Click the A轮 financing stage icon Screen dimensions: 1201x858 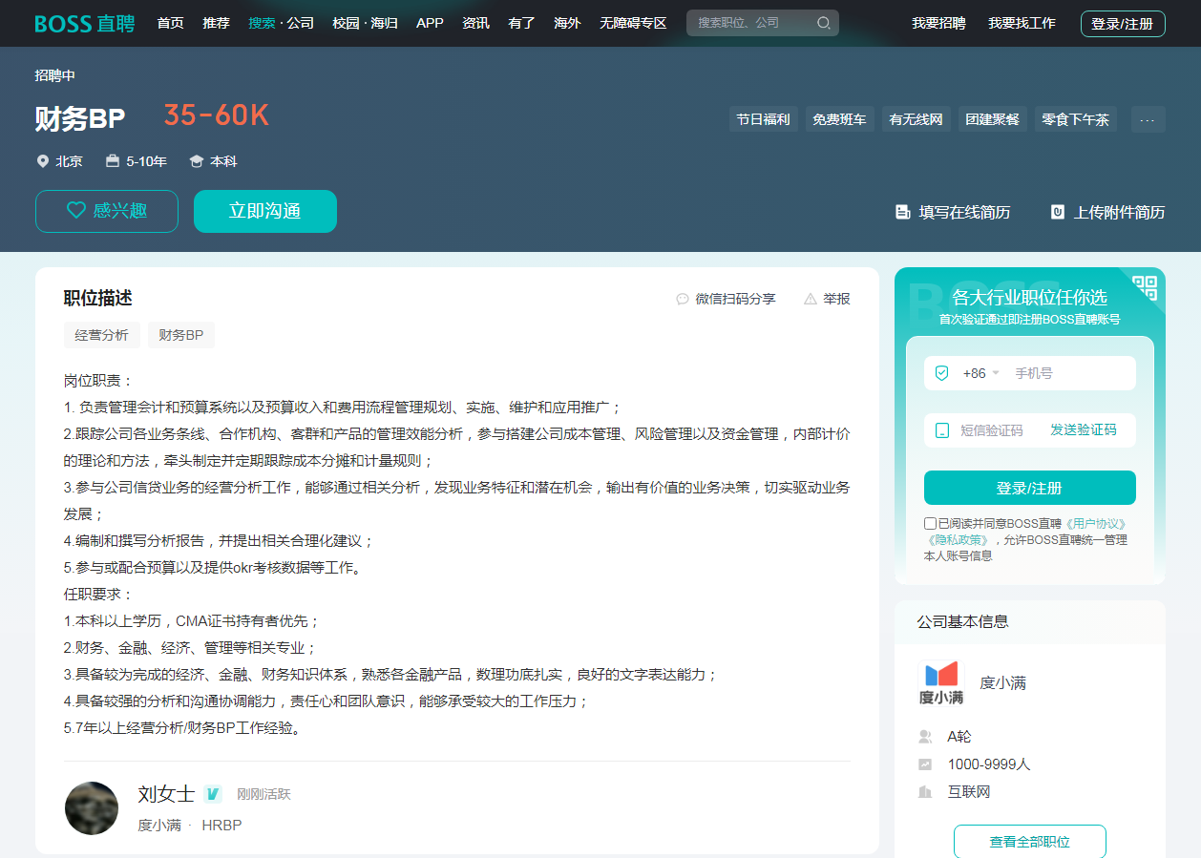(x=924, y=737)
